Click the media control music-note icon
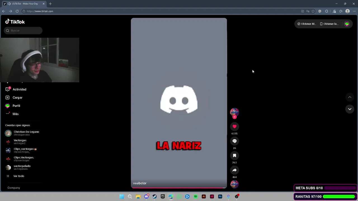 coord(334,11)
